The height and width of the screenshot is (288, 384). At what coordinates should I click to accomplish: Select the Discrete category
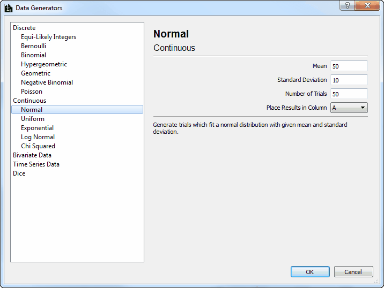(x=24, y=28)
